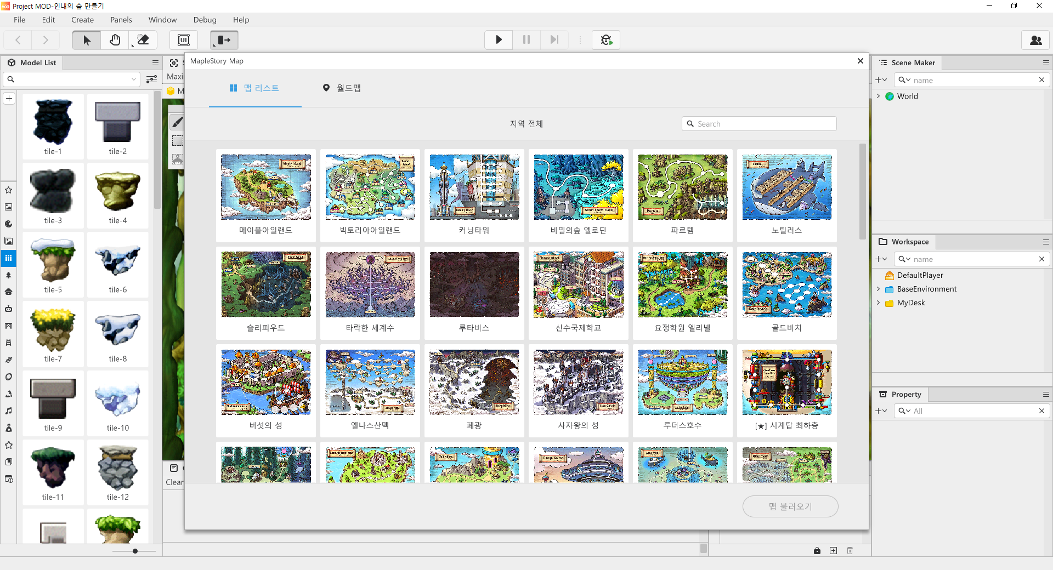Screen dimensions: 1053x570
Task: Start play mode with the Play button
Action: (x=499, y=40)
